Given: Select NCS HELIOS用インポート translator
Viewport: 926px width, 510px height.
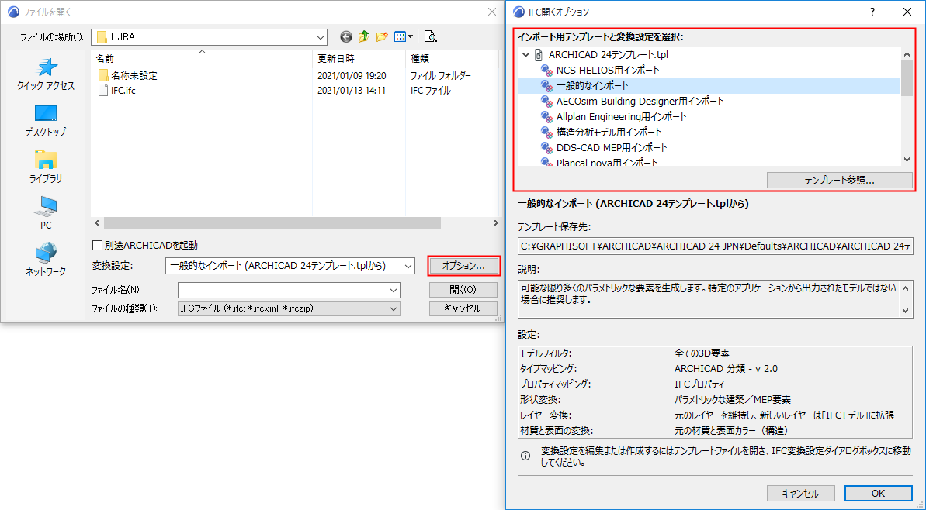Looking at the screenshot, I should tap(608, 71).
